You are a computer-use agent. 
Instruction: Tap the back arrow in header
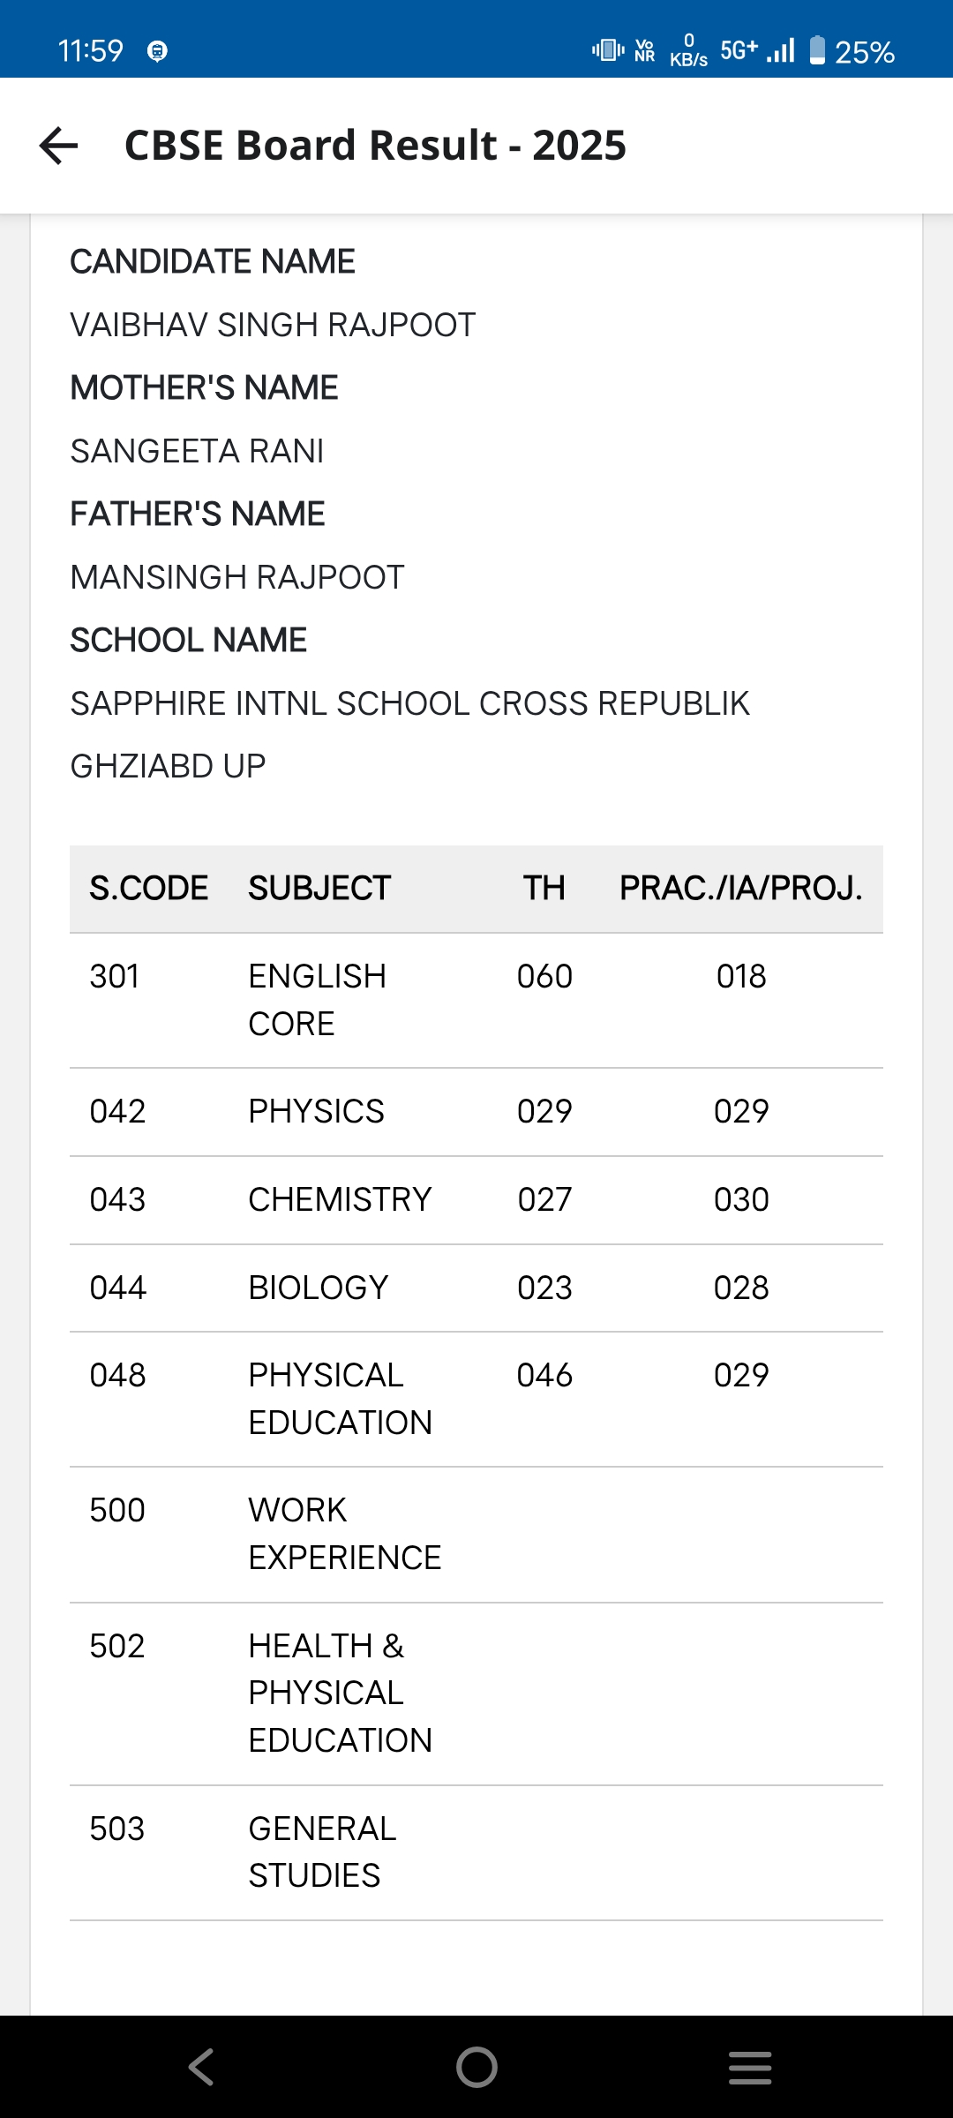click(x=59, y=146)
